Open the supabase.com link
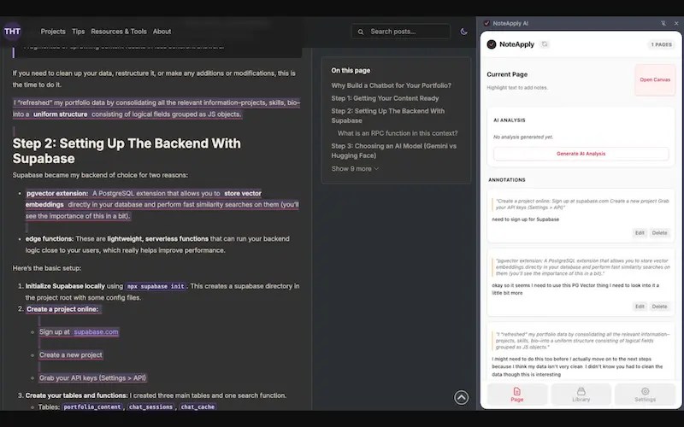The width and height of the screenshot is (684, 427). 96,331
